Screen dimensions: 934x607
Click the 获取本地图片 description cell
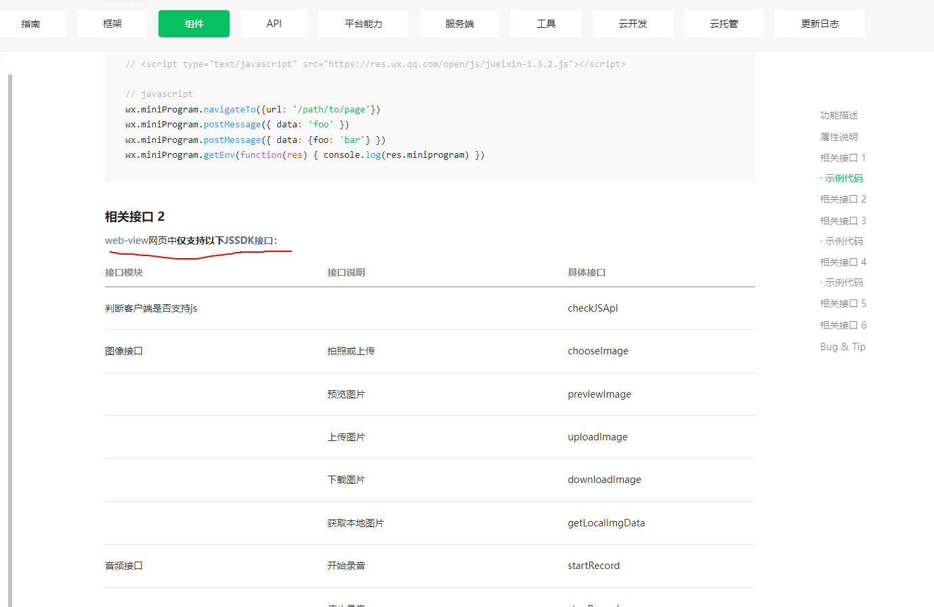[x=356, y=523]
